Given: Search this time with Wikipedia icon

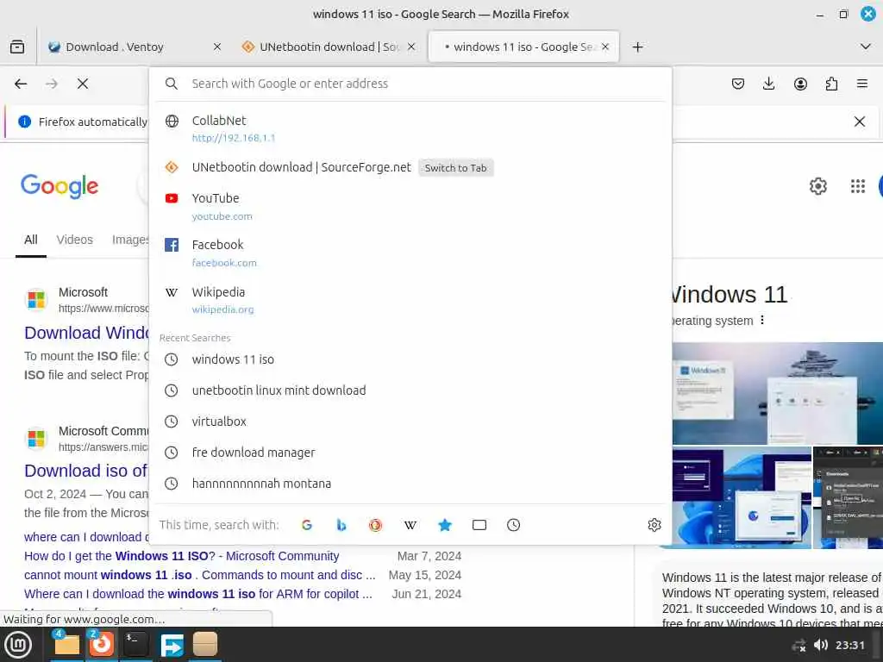Looking at the screenshot, I should click(410, 525).
